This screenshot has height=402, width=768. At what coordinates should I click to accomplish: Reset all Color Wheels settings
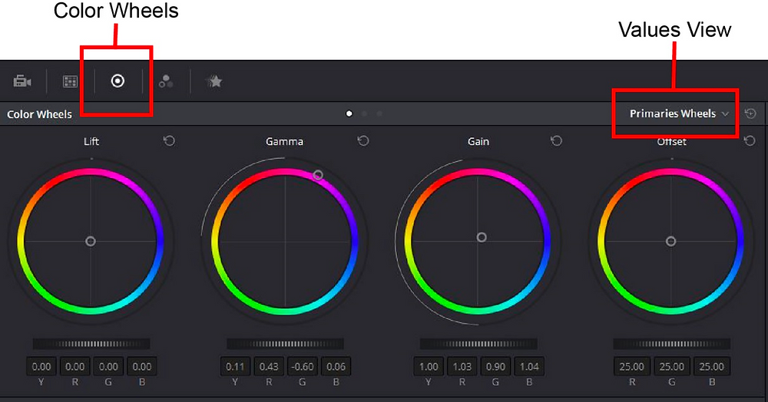(x=750, y=114)
